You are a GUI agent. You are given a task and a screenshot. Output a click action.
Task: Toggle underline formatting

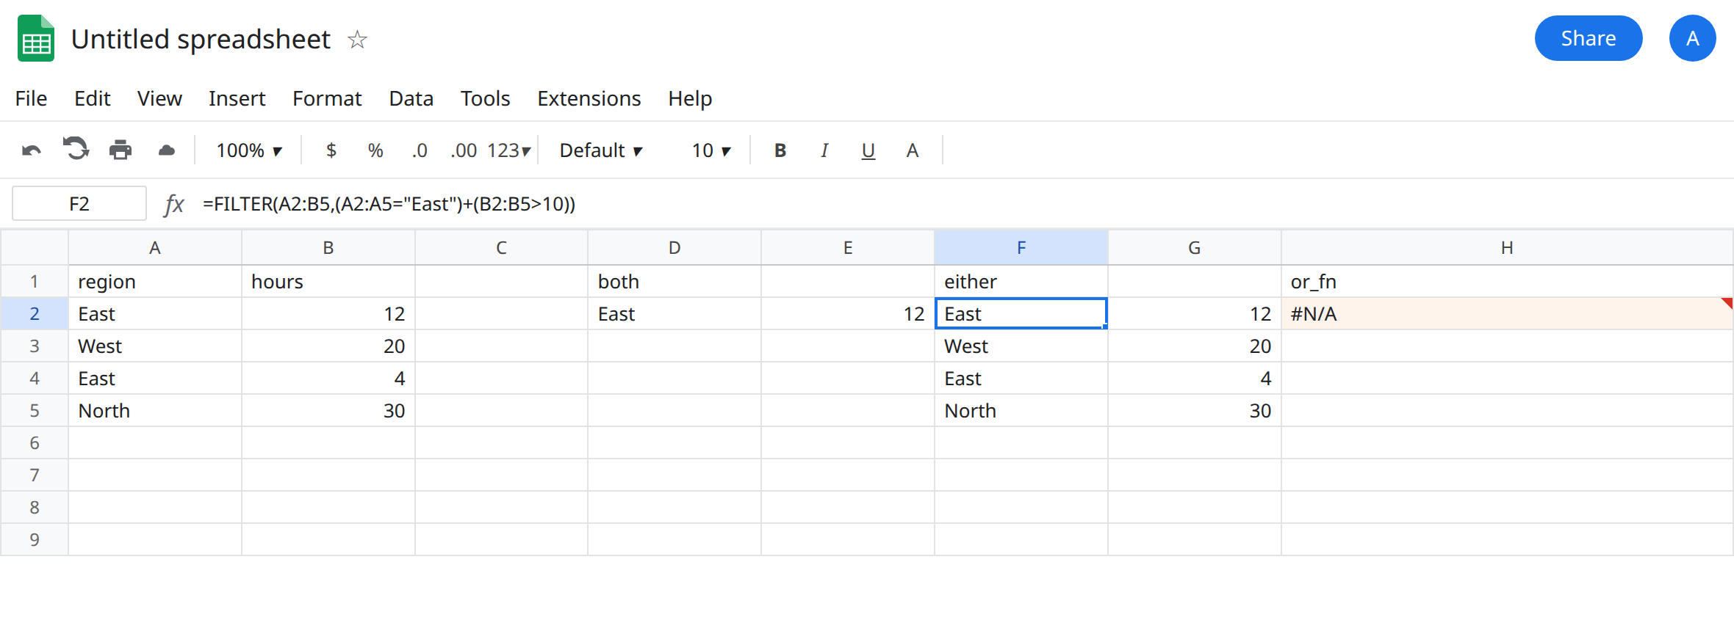pyautogui.click(x=868, y=150)
